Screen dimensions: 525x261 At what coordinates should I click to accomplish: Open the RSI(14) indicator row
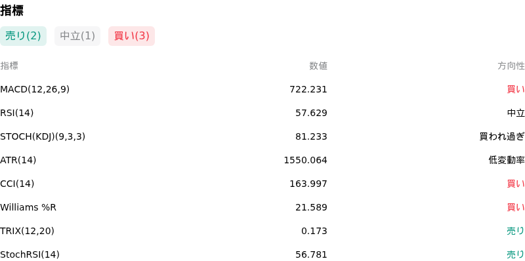(x=262, y=113)
